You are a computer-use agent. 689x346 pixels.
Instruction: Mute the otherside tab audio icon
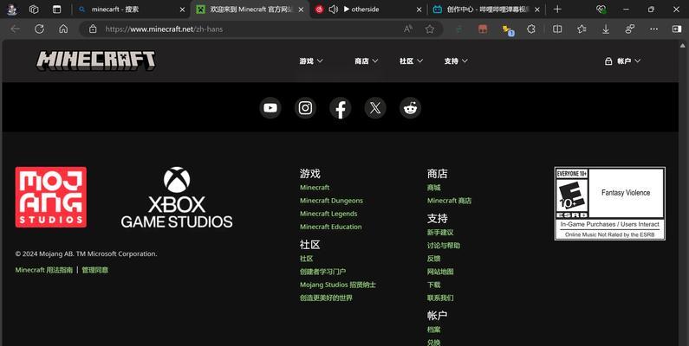point(333,10)
